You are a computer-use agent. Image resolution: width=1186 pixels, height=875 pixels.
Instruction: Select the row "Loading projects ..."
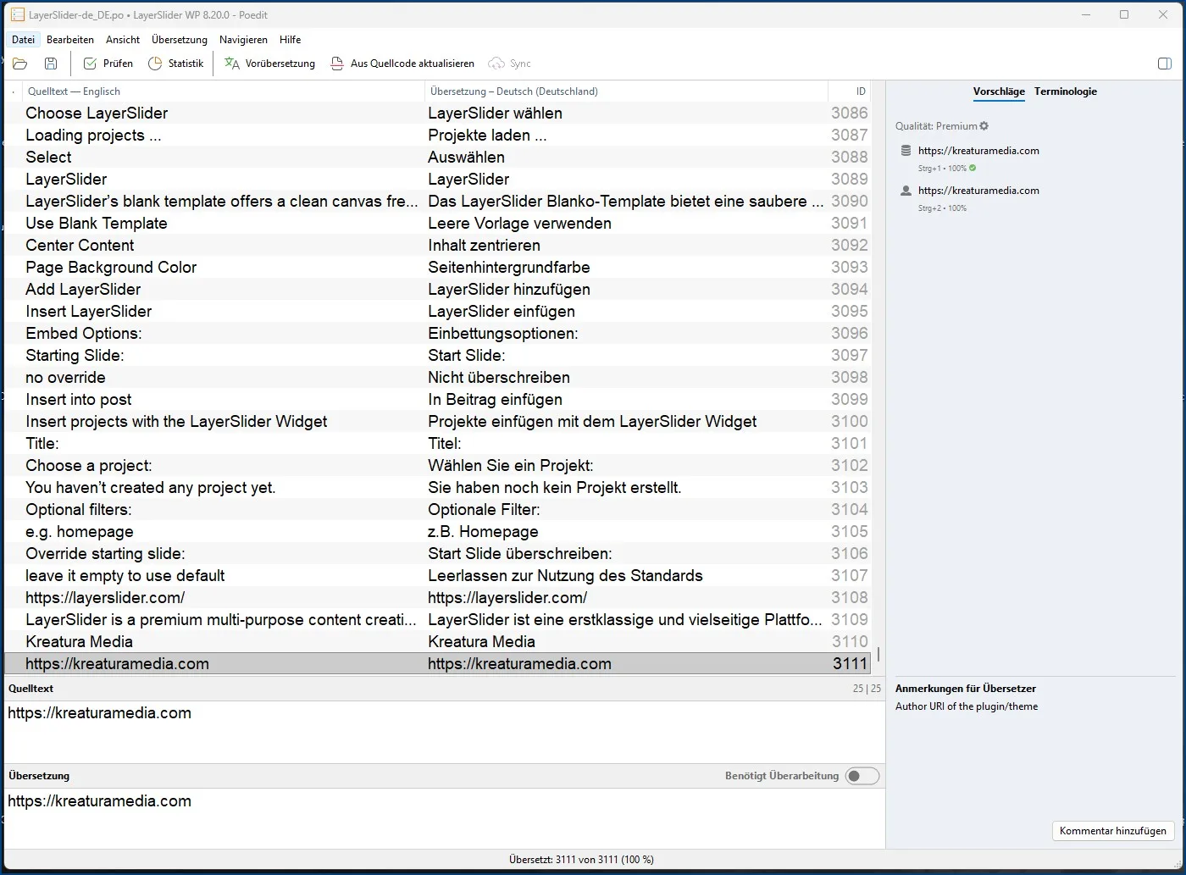click(439, 135)
